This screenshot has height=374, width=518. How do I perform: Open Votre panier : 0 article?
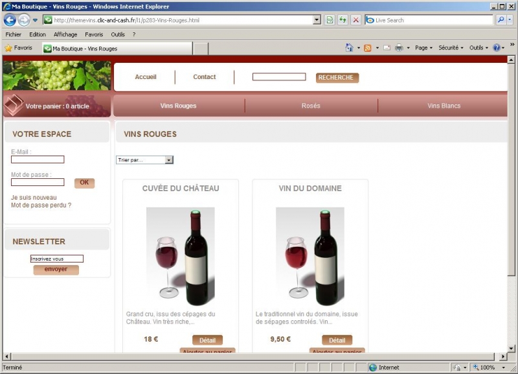(58, 106)
